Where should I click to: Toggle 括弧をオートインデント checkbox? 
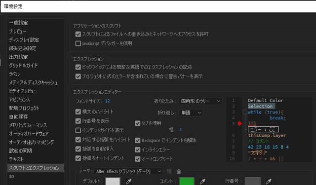78,158
